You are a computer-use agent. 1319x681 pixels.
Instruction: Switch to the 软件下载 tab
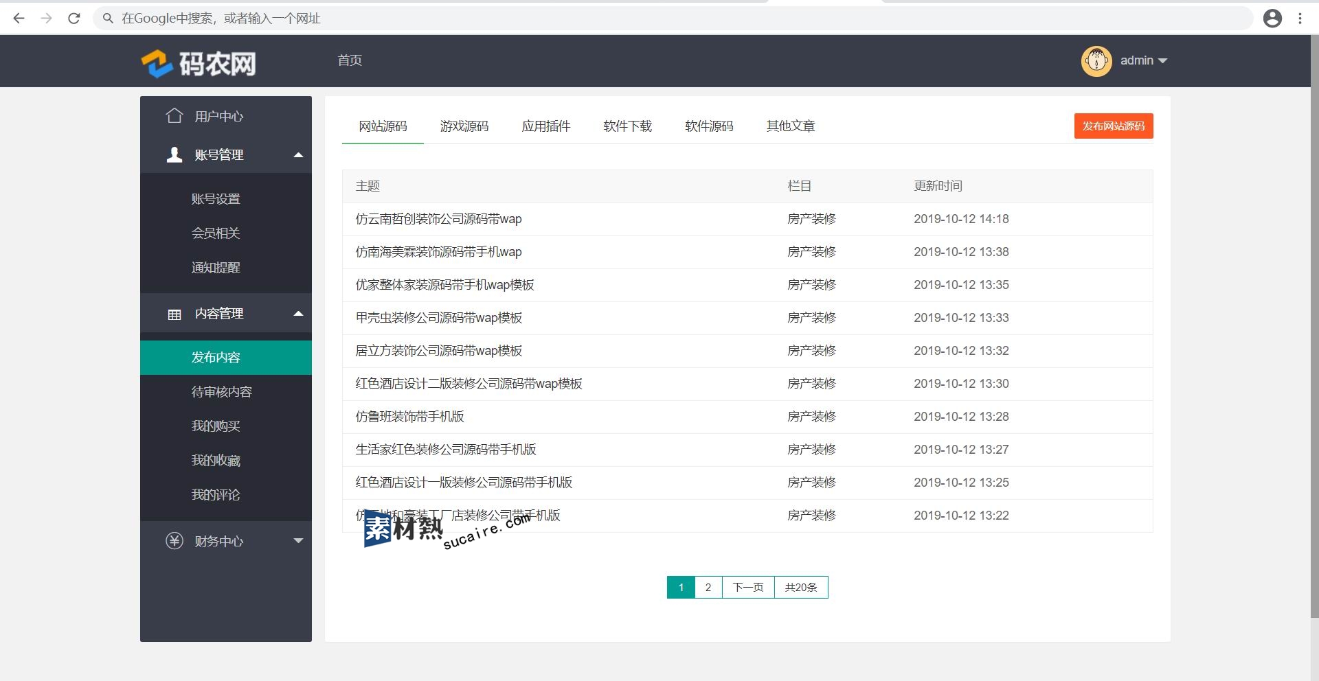(x=628, y=126)
